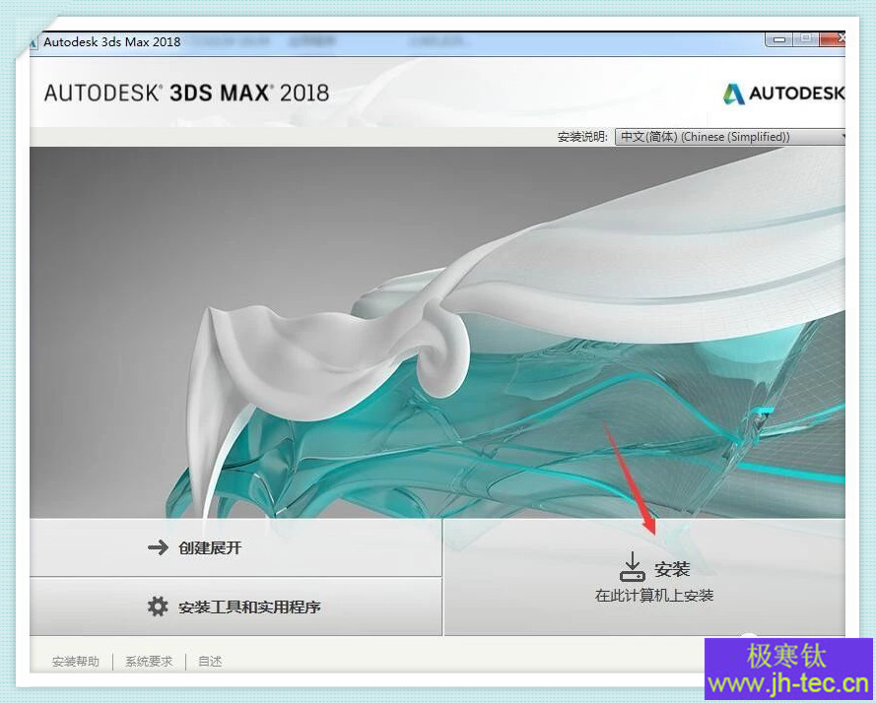Screen dimensions: 876x703
Task: Open the 自述 readme link
Action: [210, 662]
